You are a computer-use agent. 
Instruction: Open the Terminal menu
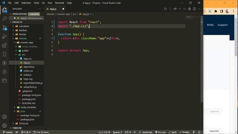coord(59,3)
